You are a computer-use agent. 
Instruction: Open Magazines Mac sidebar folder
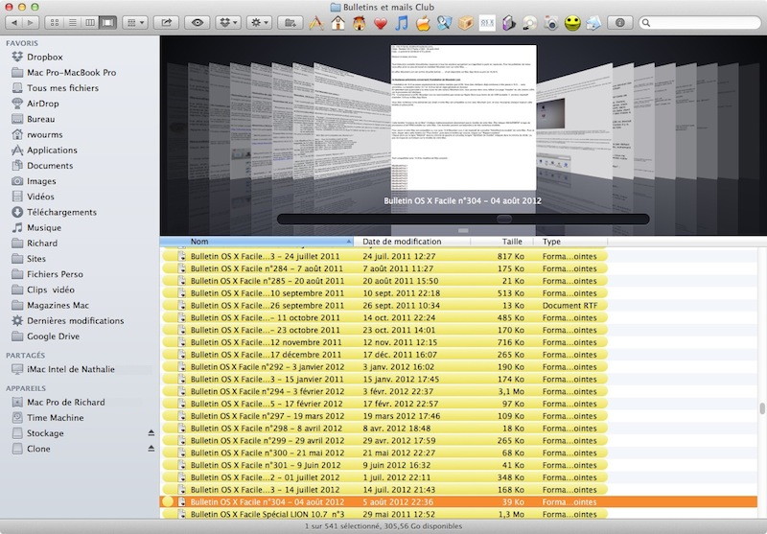[x=58, y=305]
